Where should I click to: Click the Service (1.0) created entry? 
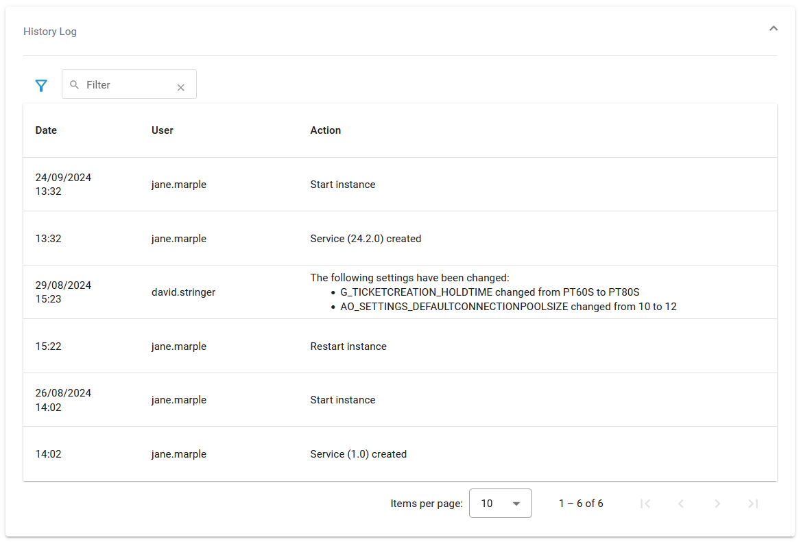[x=358, y=454]
